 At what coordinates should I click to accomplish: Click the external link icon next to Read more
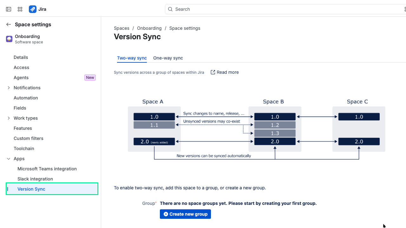213,72
